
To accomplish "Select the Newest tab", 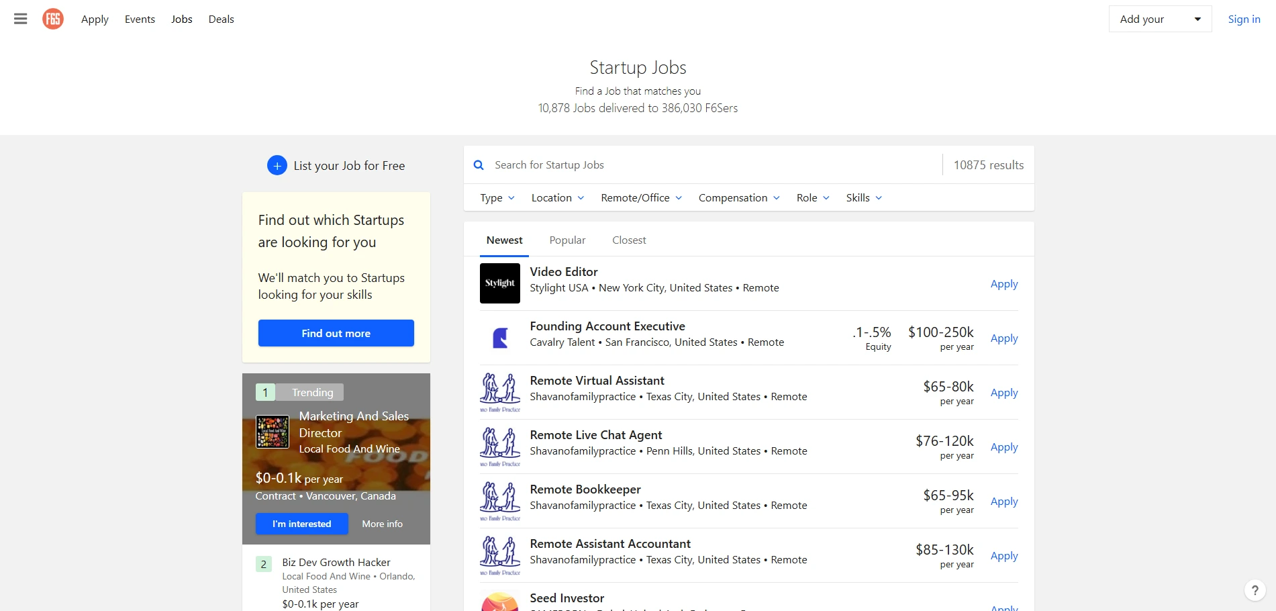I will coord(504,240).
